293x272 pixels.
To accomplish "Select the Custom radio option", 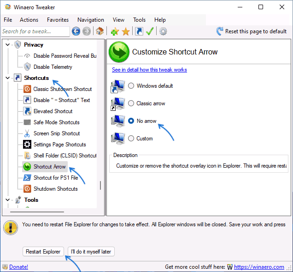I will point(131,139).
